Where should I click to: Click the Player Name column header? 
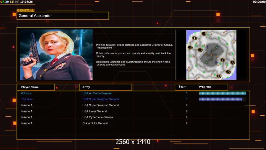36,87
